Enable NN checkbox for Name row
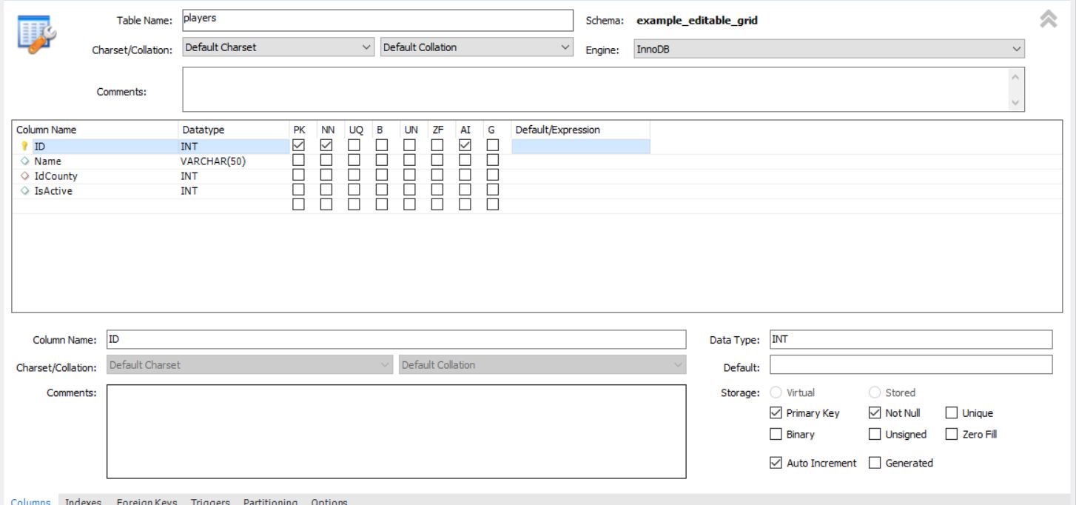 click(326, 161)
